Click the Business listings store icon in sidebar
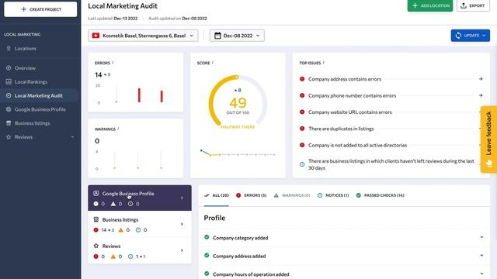Image resolution: width=497 pixels, height=279 pixels. pyautogui.click(x=9, y=123)
